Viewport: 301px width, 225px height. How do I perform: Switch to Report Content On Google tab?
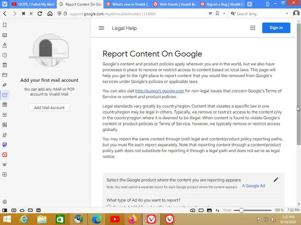click(x=80, y=4)
